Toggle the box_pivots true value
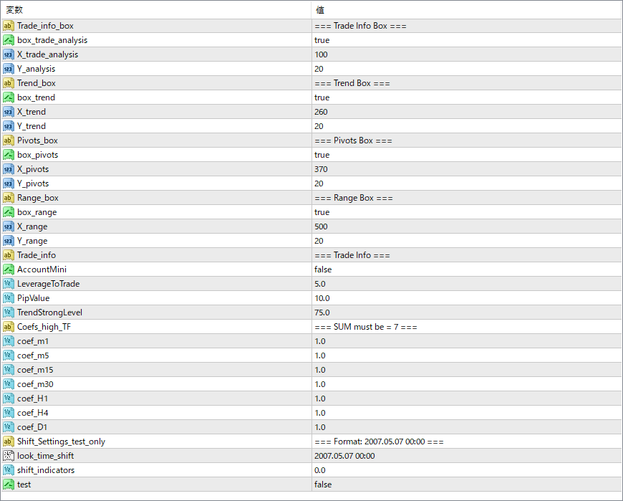 [322, 155]
